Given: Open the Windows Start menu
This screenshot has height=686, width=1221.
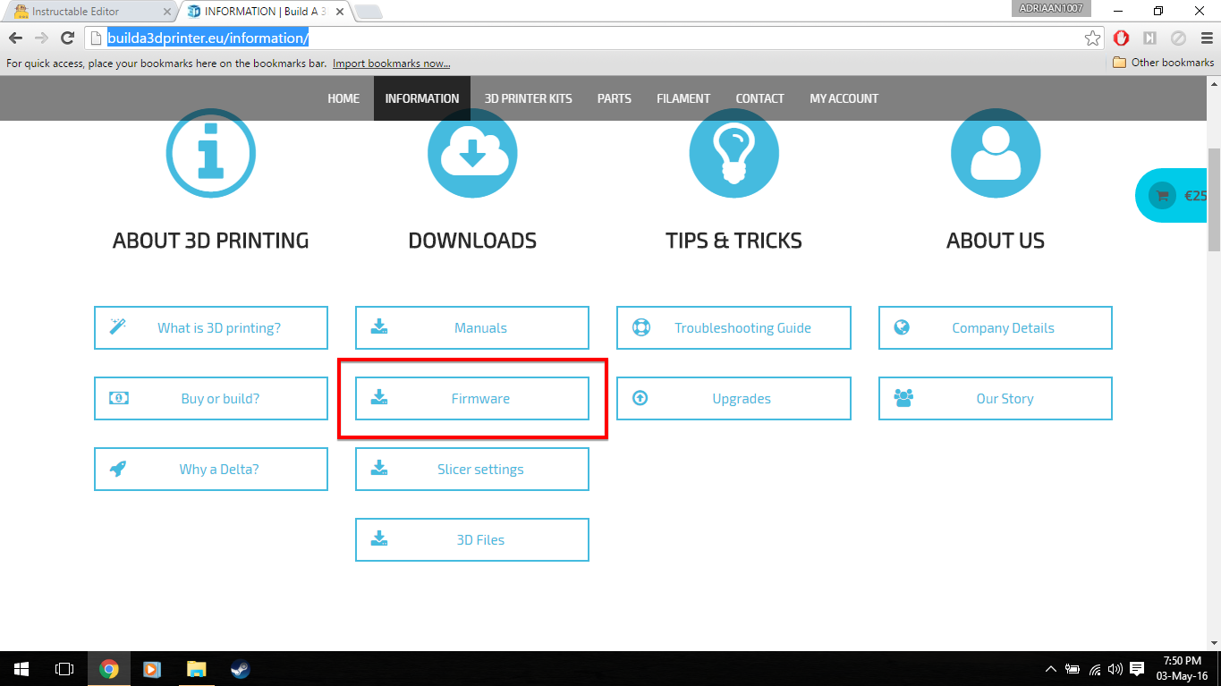Looking at the screenshot, I should (x=21, y=668).
